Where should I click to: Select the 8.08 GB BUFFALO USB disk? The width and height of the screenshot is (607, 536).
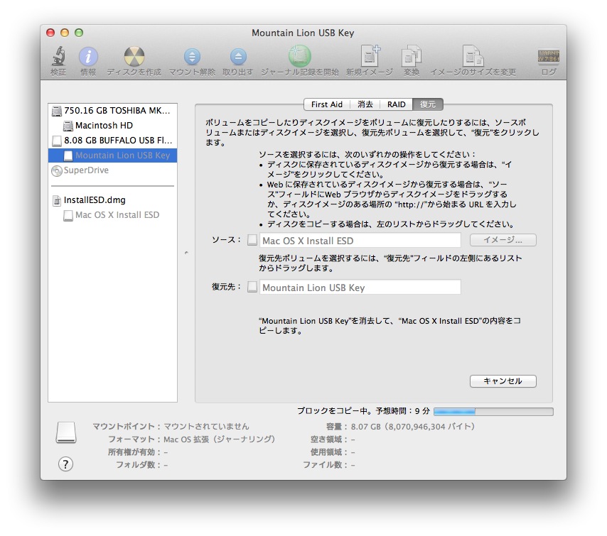[x=112, y=141]
